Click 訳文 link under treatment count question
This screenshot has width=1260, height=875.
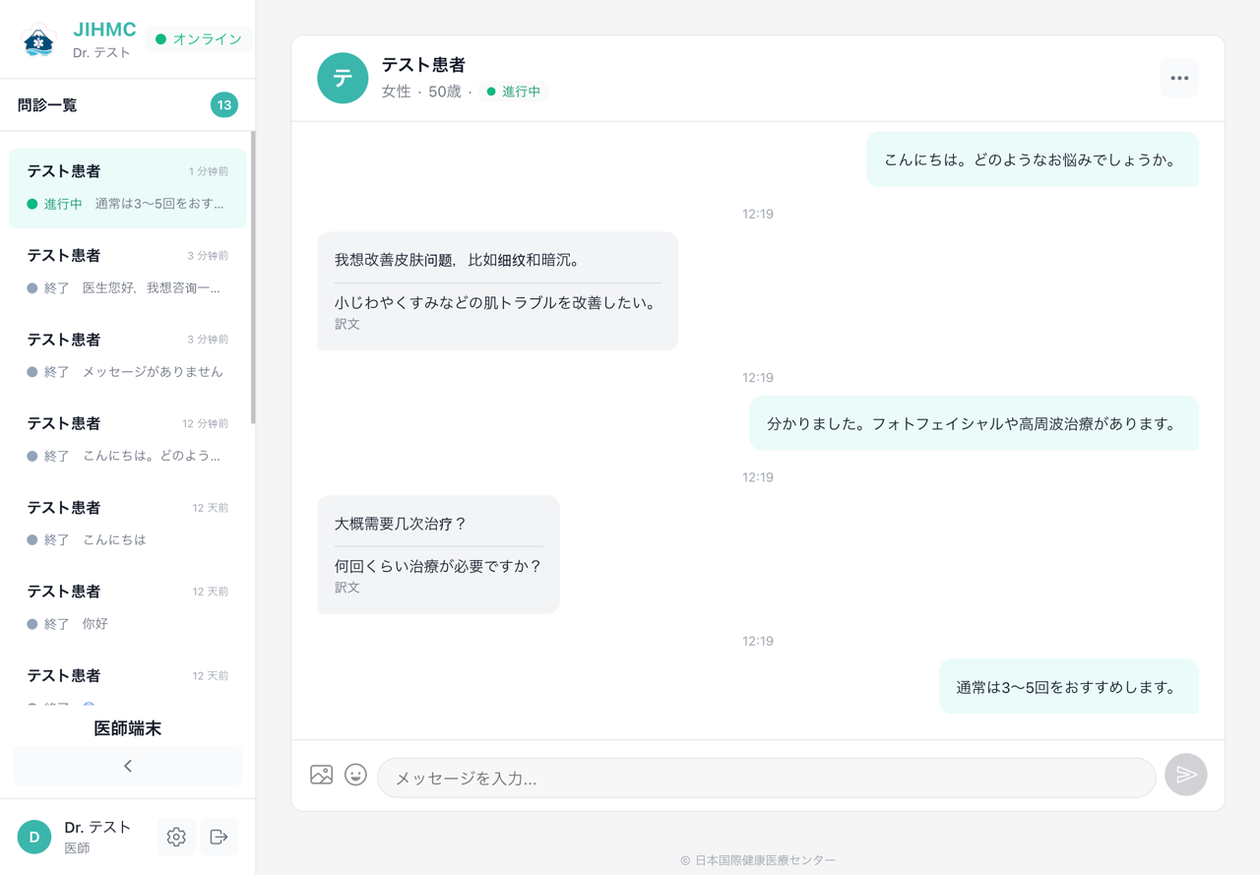[x=346, y=587]
